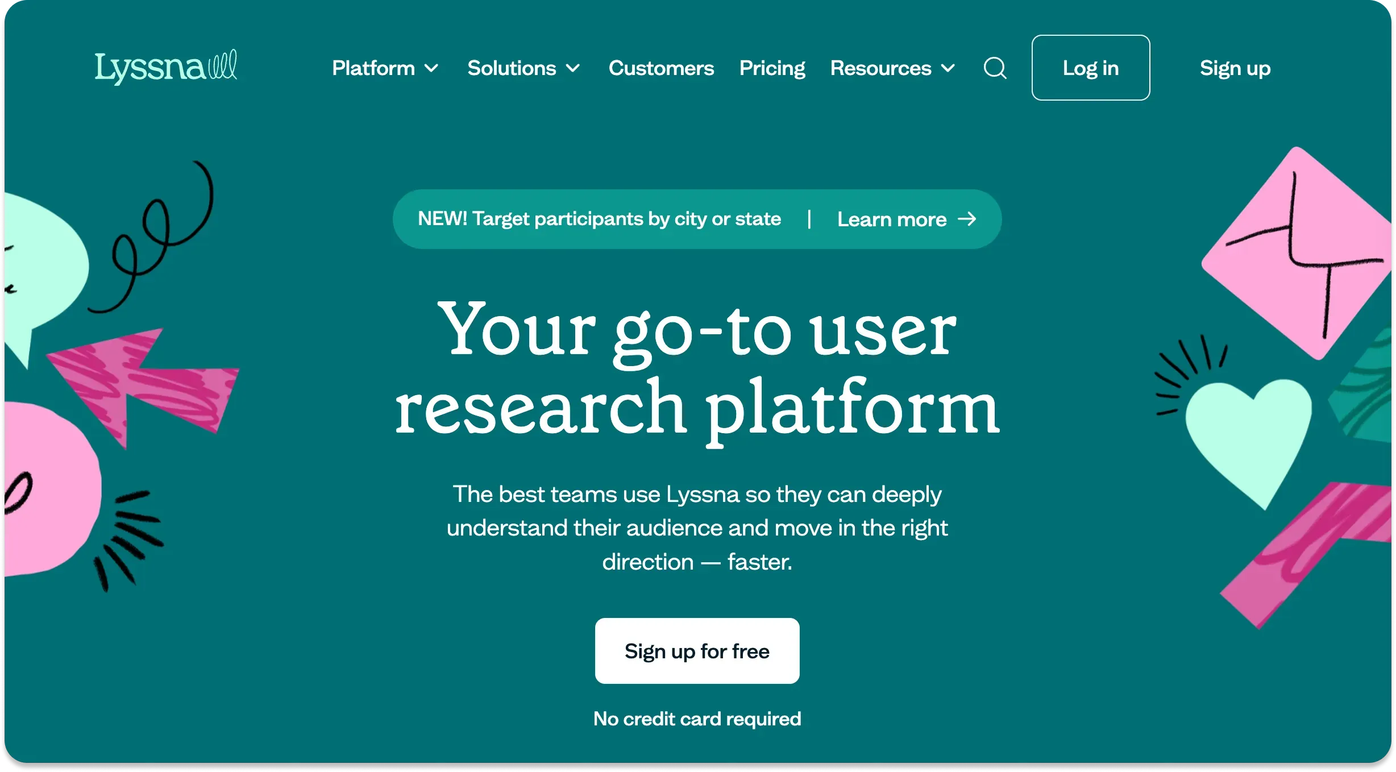Open the Pricing page
Screen dimensions: 1396x772
[x=772, y=68]
